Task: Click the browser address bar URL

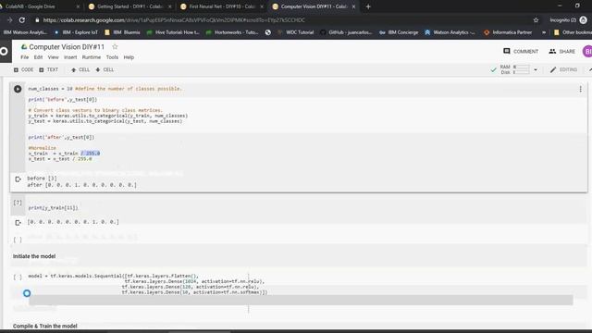Action: (x=174, y=20)
